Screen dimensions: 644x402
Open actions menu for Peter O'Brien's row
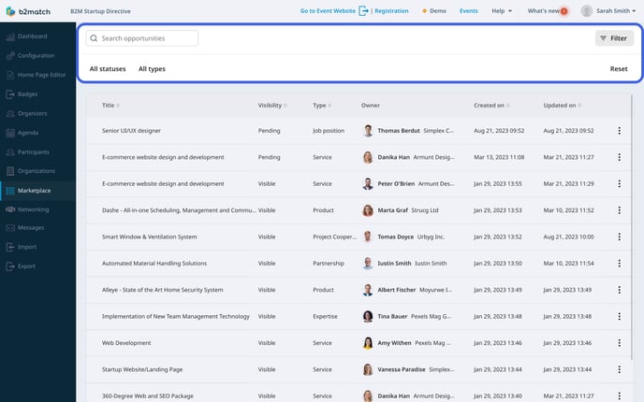point(619,184)
